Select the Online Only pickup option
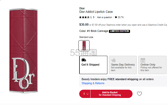Image resolution: width=167 pixels, height=105 pixels. (x=152, y=65)
